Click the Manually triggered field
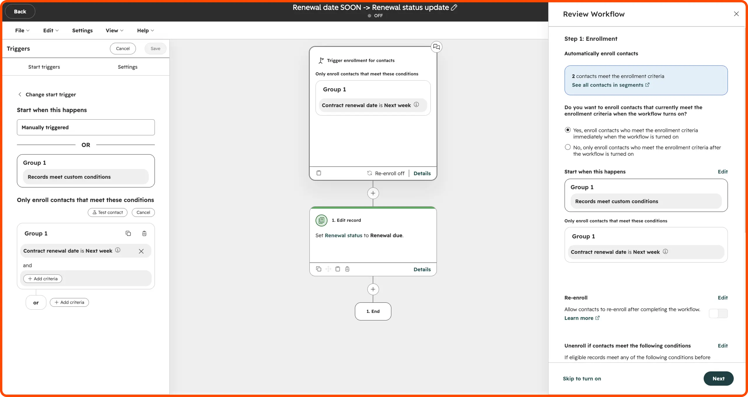This screenshot has height=397, width=748. point(86,127)
